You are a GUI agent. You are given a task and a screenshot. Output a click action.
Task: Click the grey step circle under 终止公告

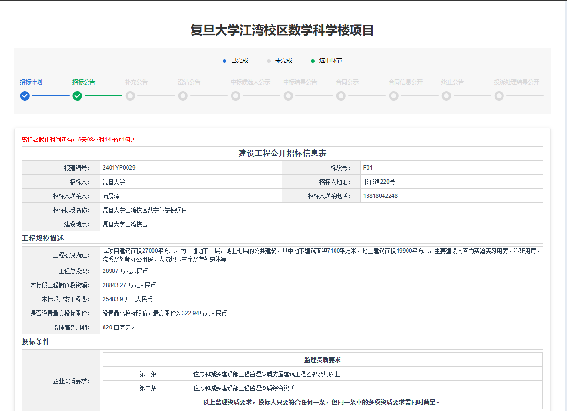tap(447, 96)
